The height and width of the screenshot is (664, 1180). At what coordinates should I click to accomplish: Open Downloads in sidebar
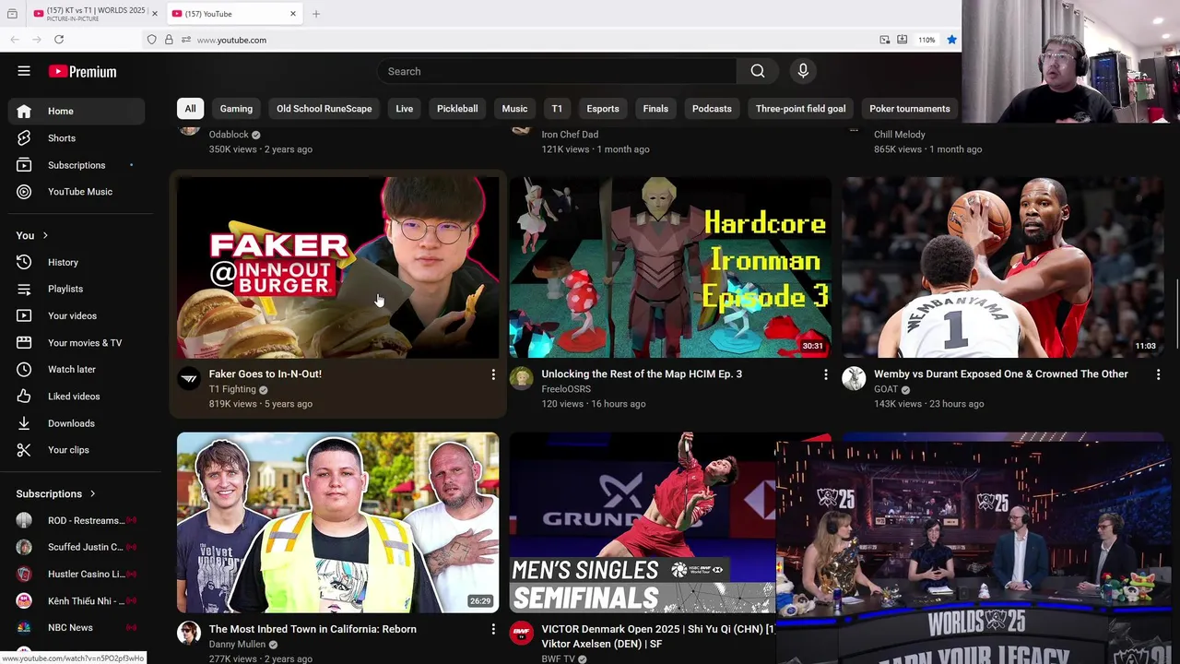77,423
